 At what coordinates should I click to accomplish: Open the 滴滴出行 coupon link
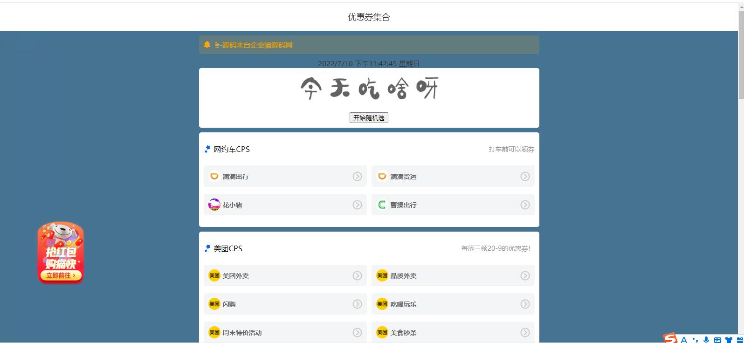pyautogui.click(x=285, y=176)
